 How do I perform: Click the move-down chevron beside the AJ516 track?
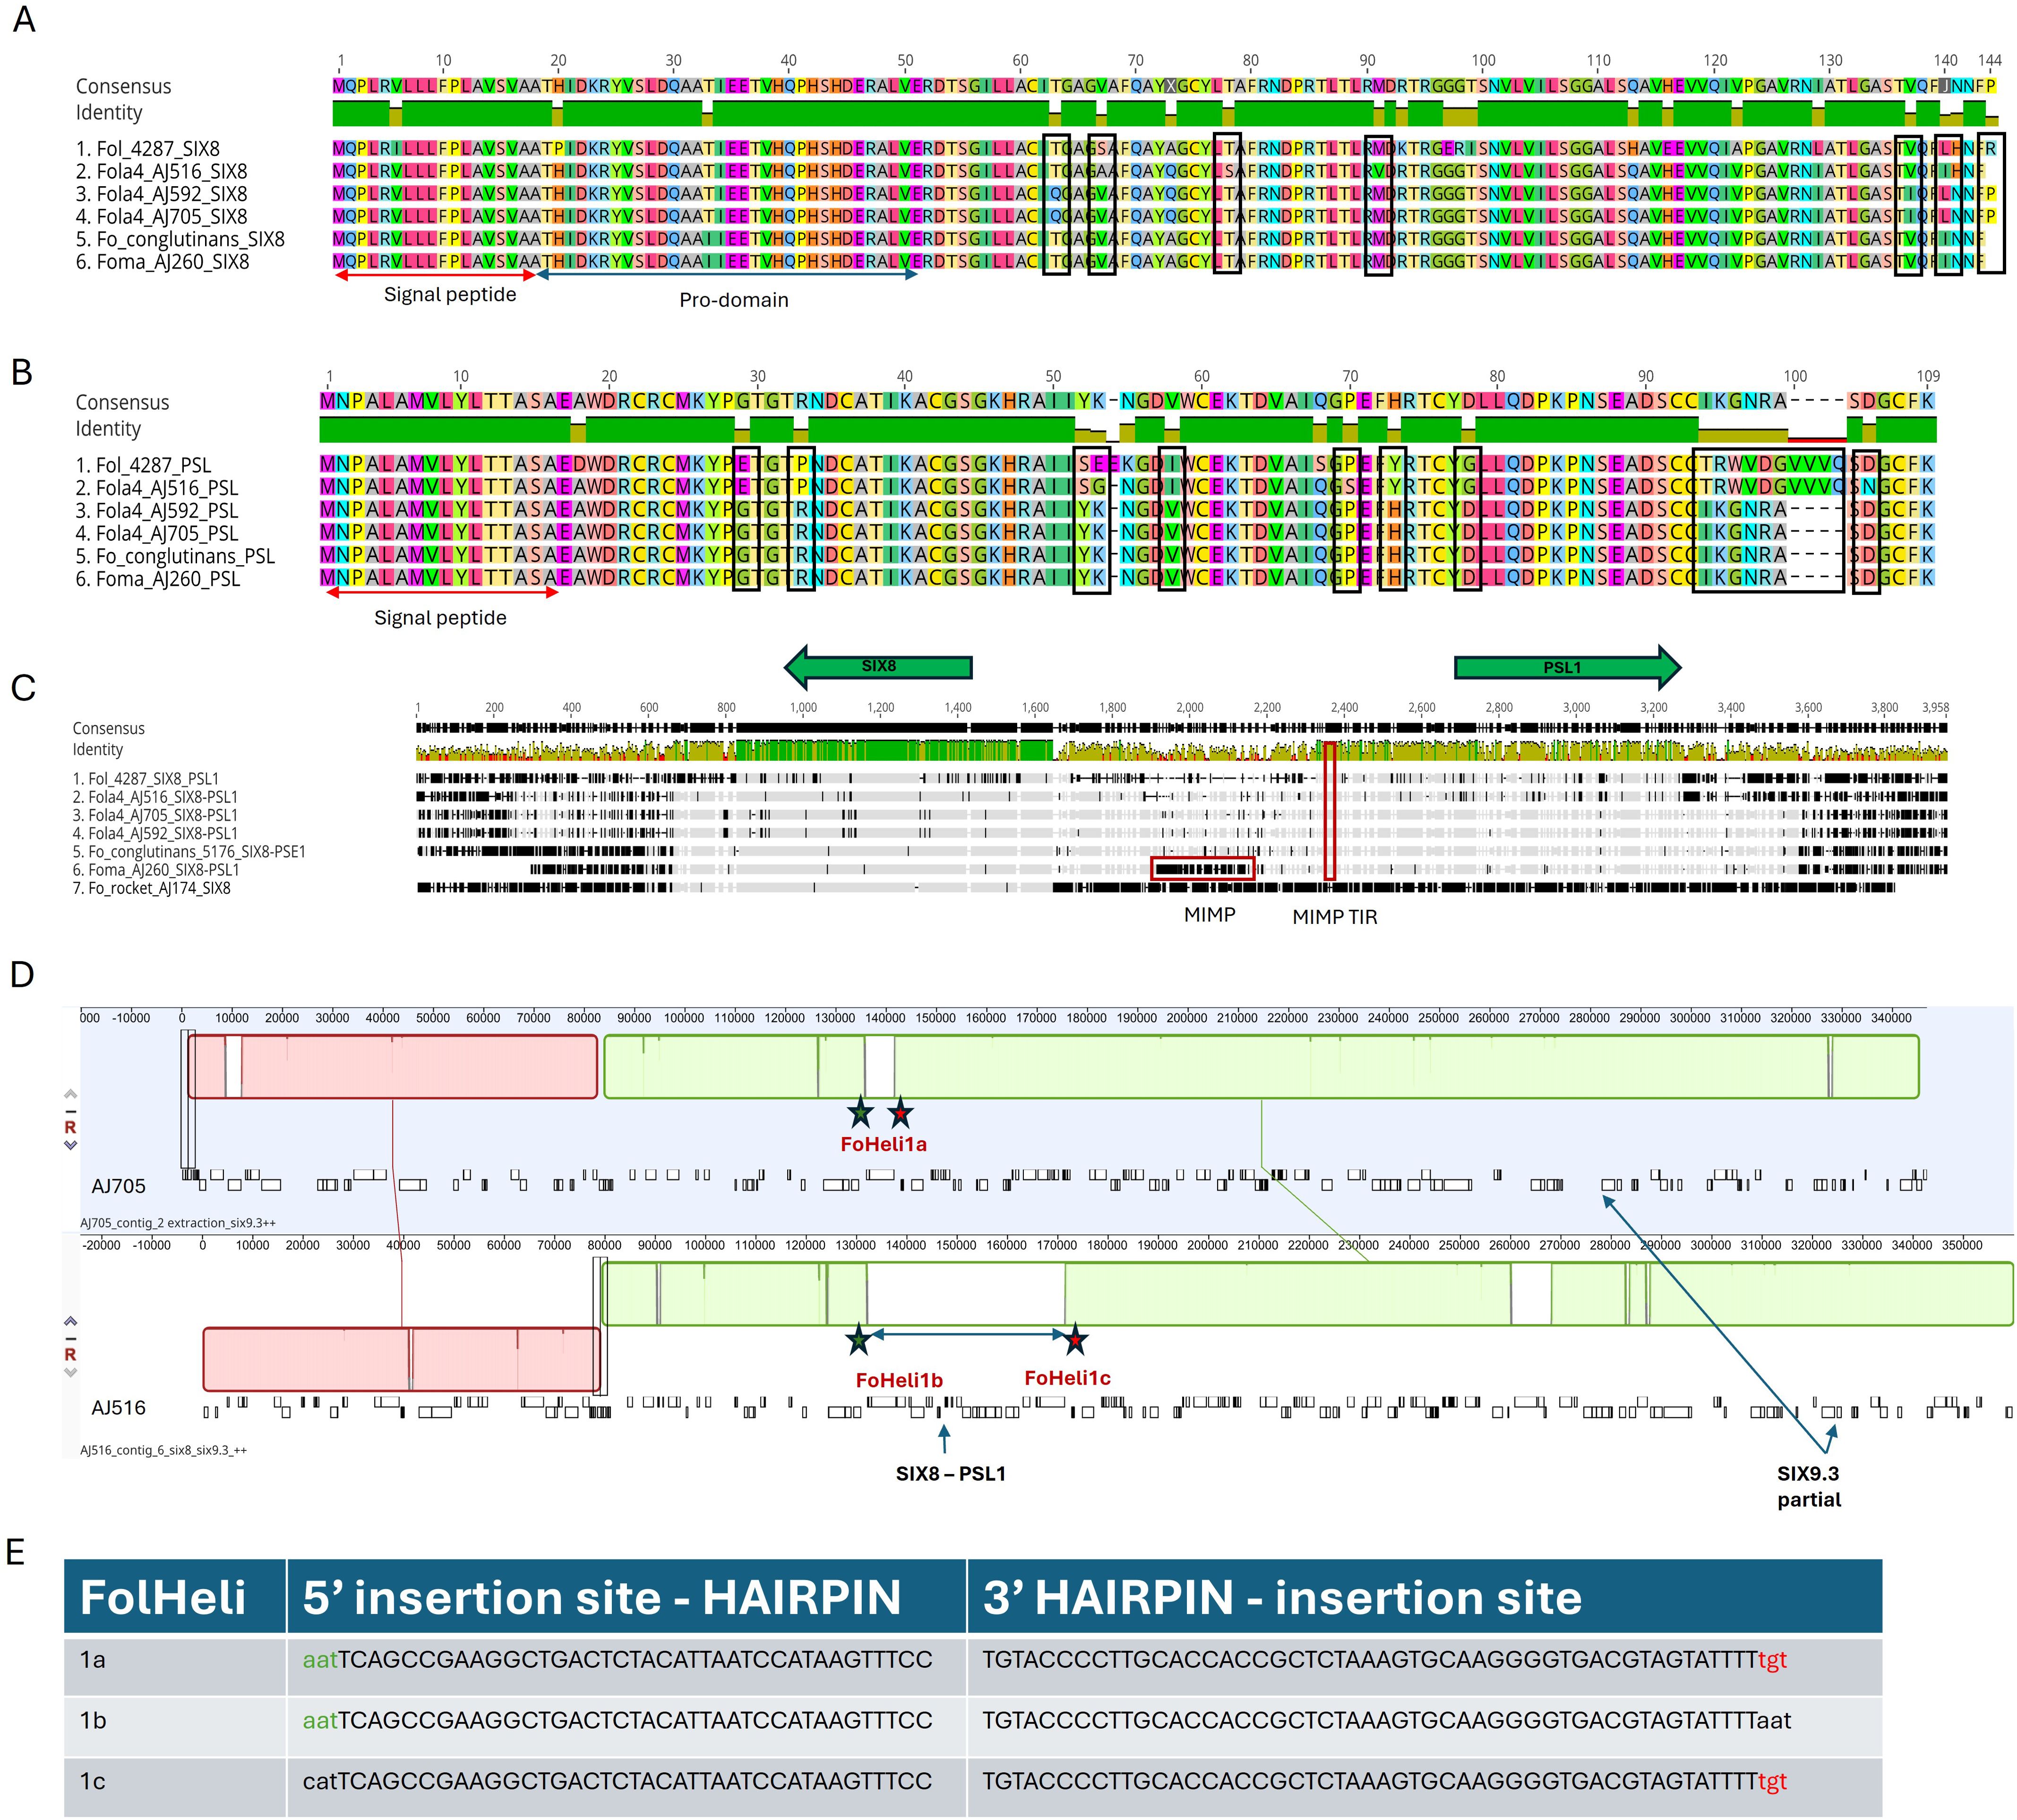70,1372
